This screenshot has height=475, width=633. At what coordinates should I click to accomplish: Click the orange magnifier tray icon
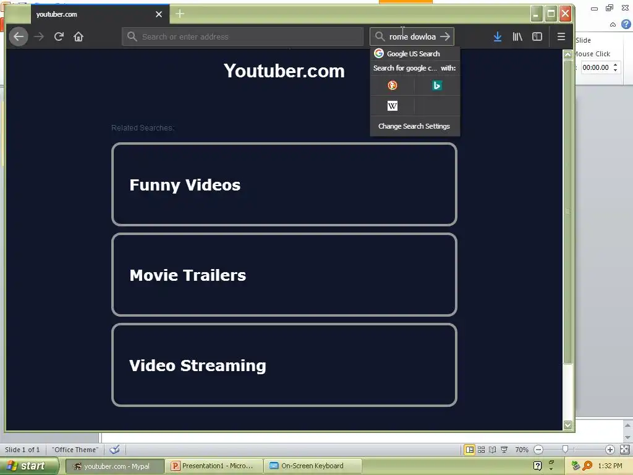587,466
